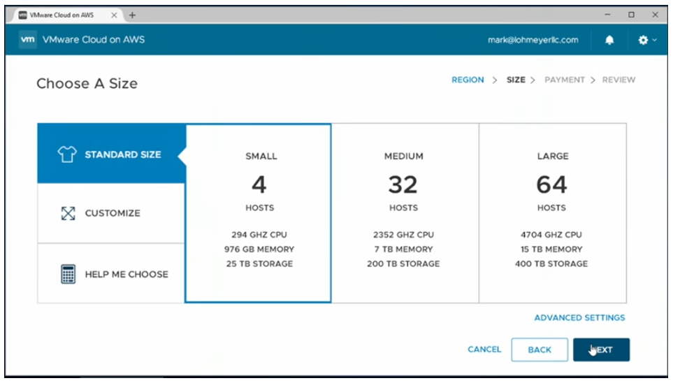
Task: Click the 976 GB MEMORY text
Action: (x=259, y=250)
